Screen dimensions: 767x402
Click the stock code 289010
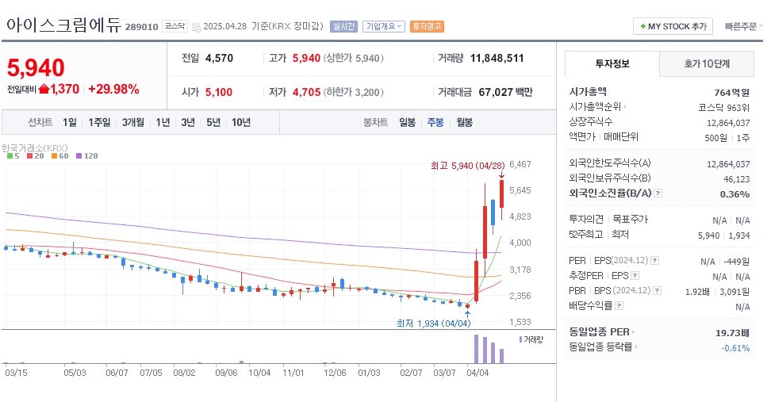click(141, 27)
